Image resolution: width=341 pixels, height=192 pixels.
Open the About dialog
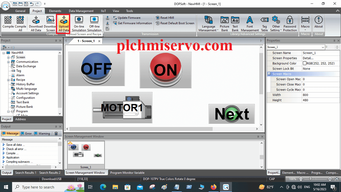(x=319, y=22)
